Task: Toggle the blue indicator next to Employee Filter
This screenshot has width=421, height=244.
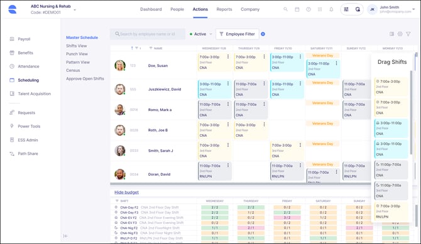Action: click(x=263, y=34)
